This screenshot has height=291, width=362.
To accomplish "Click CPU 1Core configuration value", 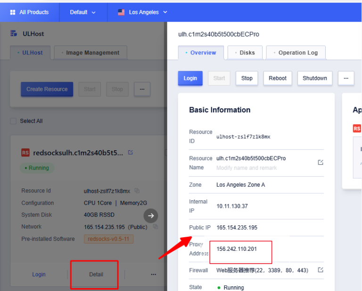I will point(98,203).
